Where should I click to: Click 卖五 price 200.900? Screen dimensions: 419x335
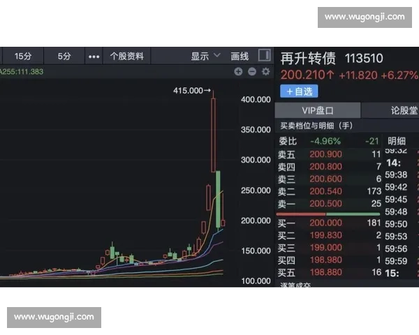[x=325, y=154]
